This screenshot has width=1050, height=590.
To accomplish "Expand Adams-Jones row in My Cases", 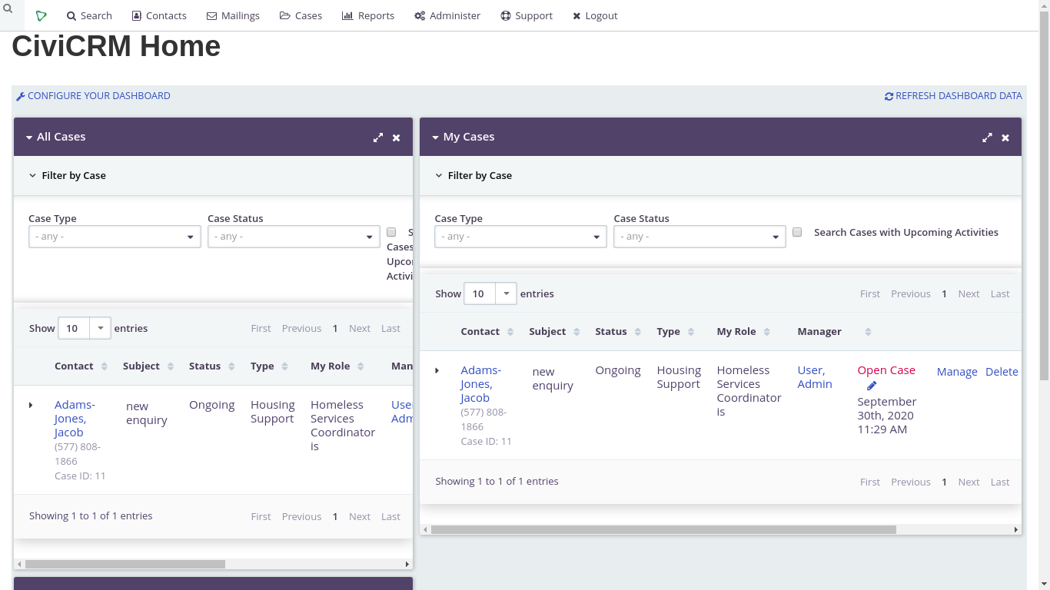I will point(437,370).
